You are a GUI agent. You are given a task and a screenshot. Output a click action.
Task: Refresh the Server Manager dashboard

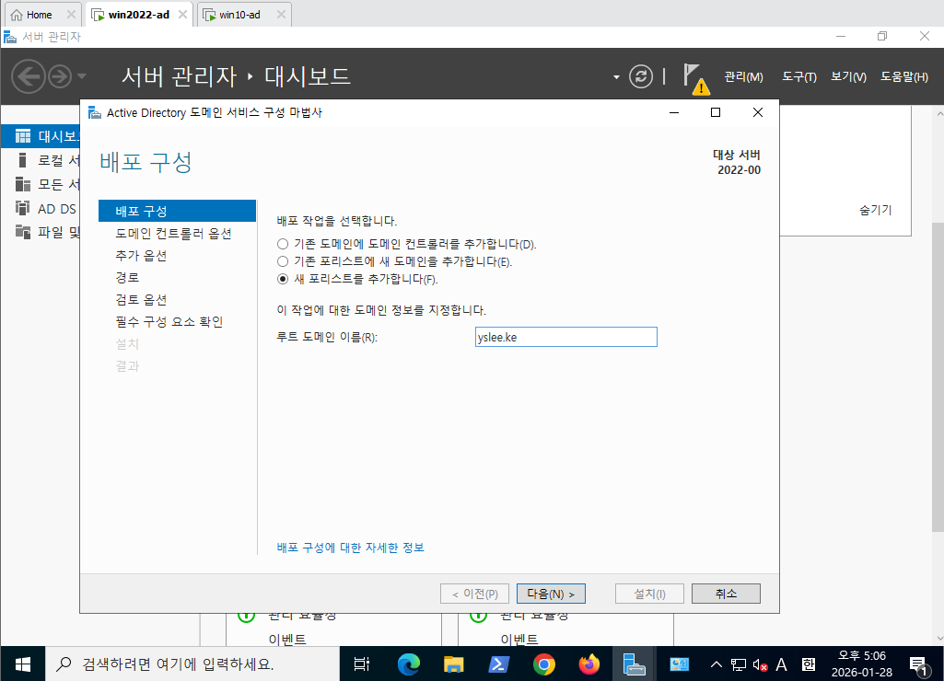click(641, 76)
